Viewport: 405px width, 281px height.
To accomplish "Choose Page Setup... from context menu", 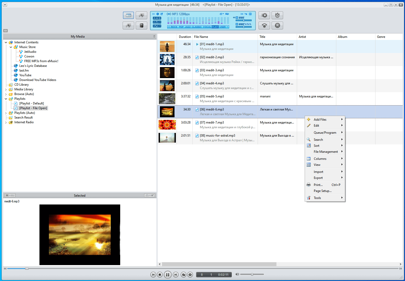I will [x=325, y=191].
